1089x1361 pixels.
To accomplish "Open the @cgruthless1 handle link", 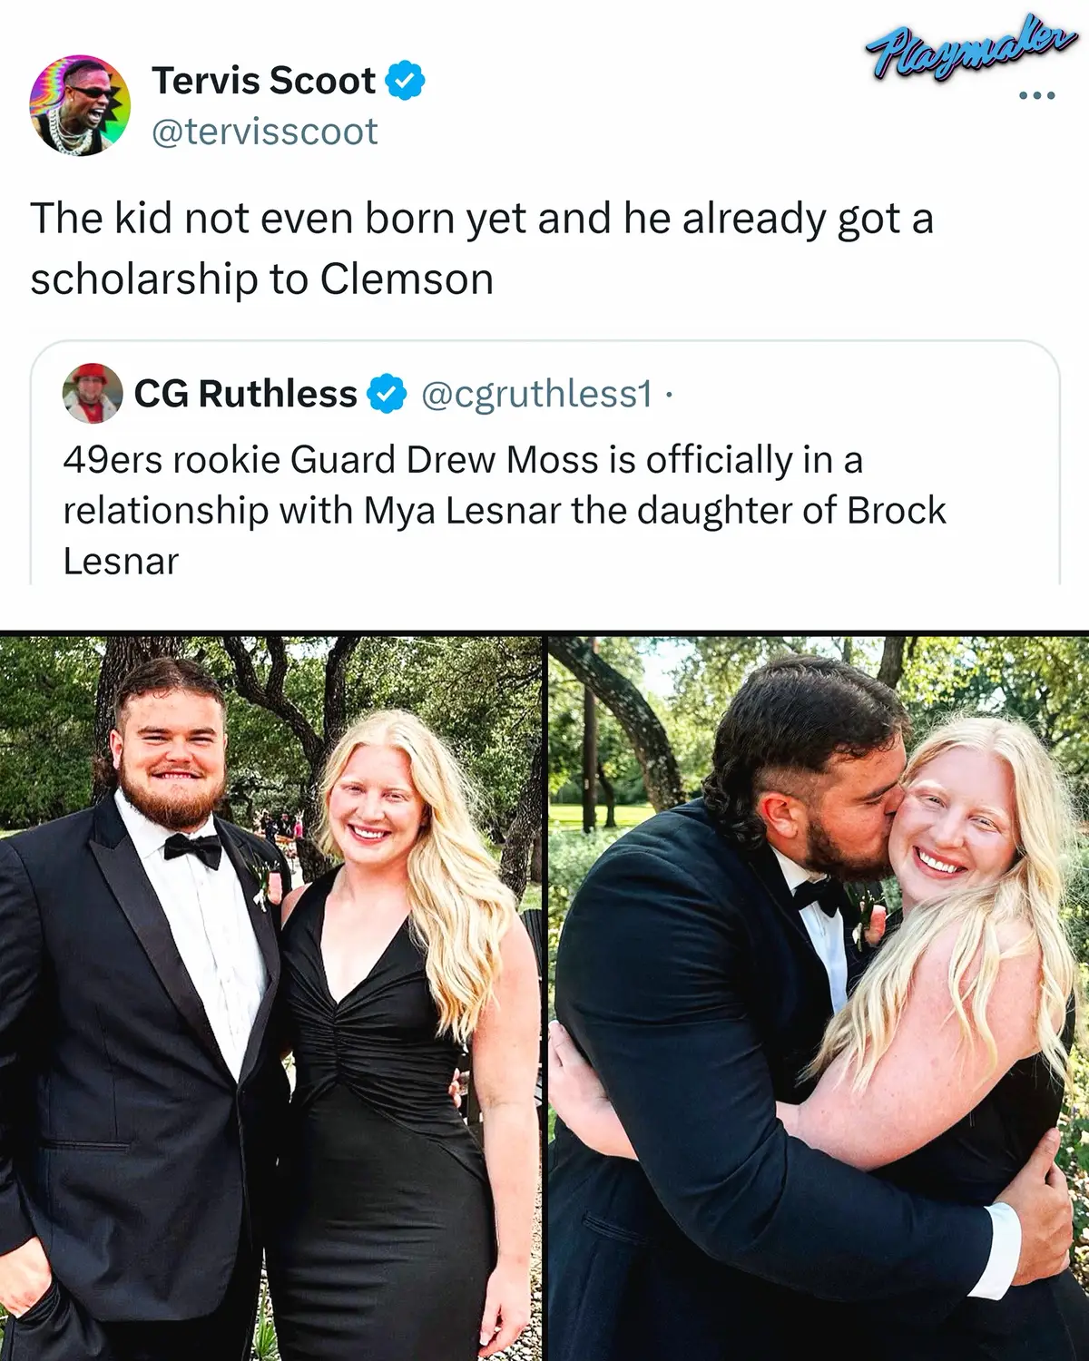I will point(535,394).
